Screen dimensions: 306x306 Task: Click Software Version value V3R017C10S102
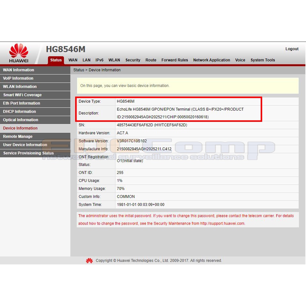[x=132, y=141]
